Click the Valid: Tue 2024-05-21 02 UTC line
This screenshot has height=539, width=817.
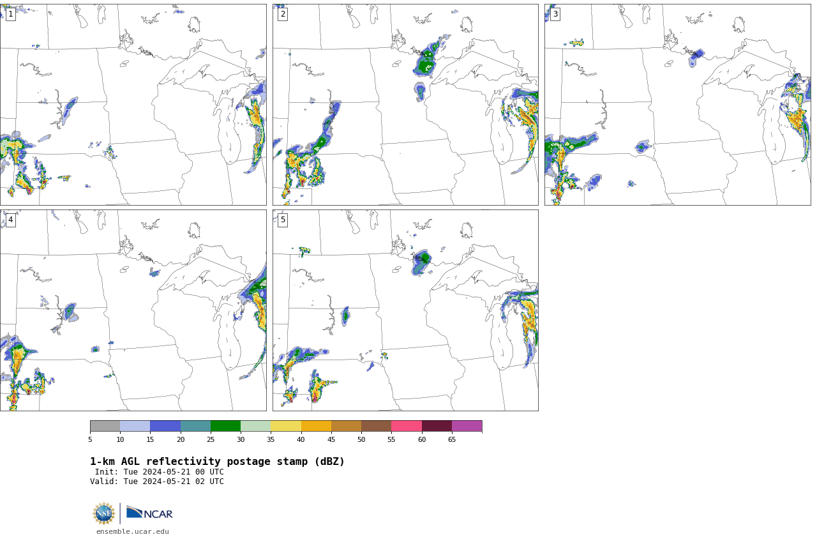coord(157,482)
